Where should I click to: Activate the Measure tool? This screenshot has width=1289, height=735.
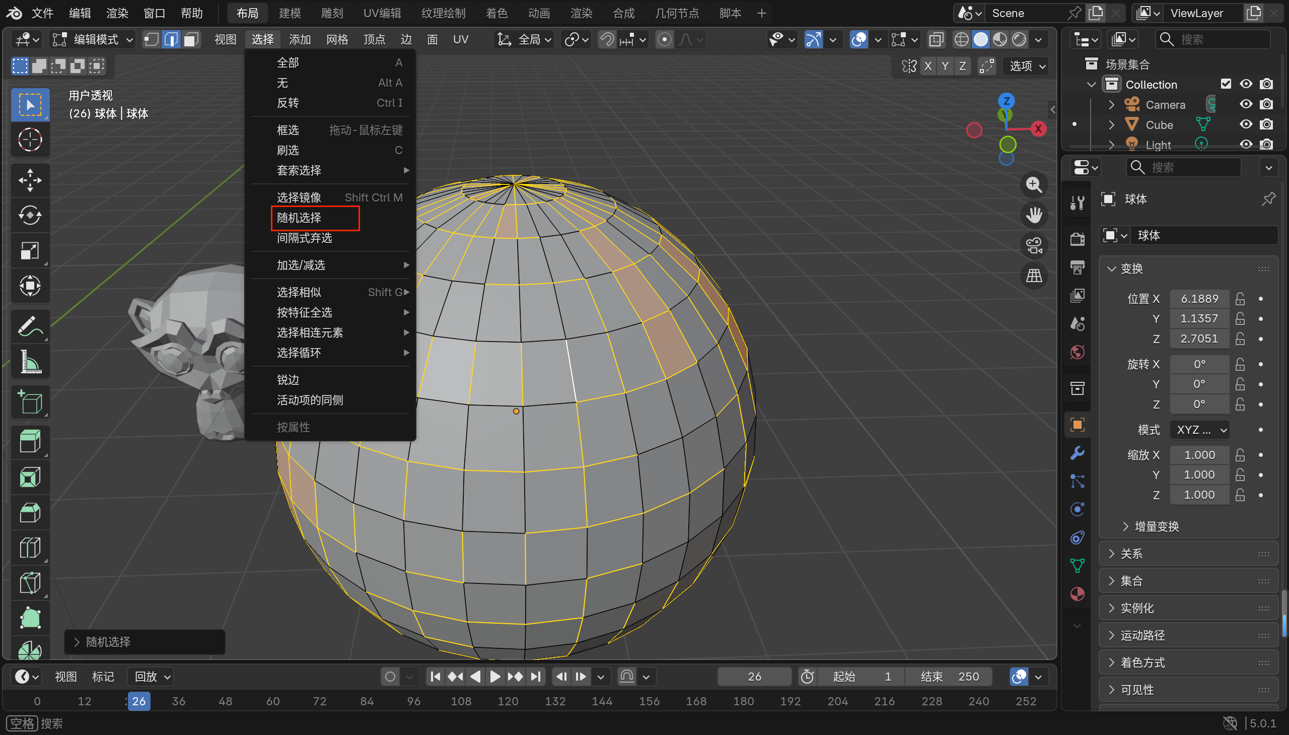point(30,362)
